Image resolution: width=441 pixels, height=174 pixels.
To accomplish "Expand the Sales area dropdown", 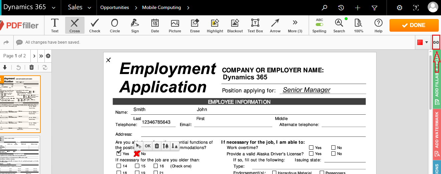I will 89,8.
